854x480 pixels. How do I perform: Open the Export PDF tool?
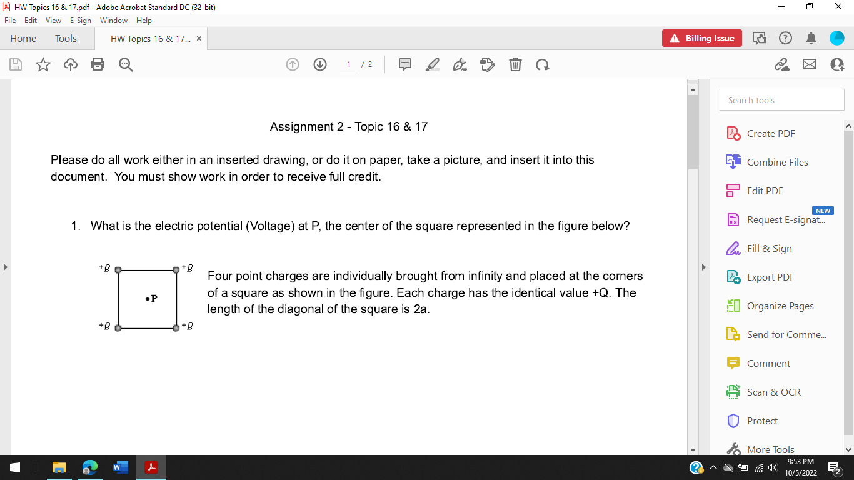tap(770, 277)
